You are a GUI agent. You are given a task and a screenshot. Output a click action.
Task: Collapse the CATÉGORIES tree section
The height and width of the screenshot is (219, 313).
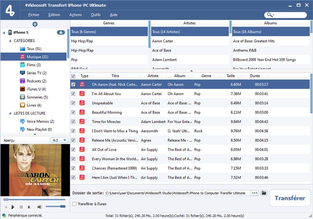[x=10, y=41]
